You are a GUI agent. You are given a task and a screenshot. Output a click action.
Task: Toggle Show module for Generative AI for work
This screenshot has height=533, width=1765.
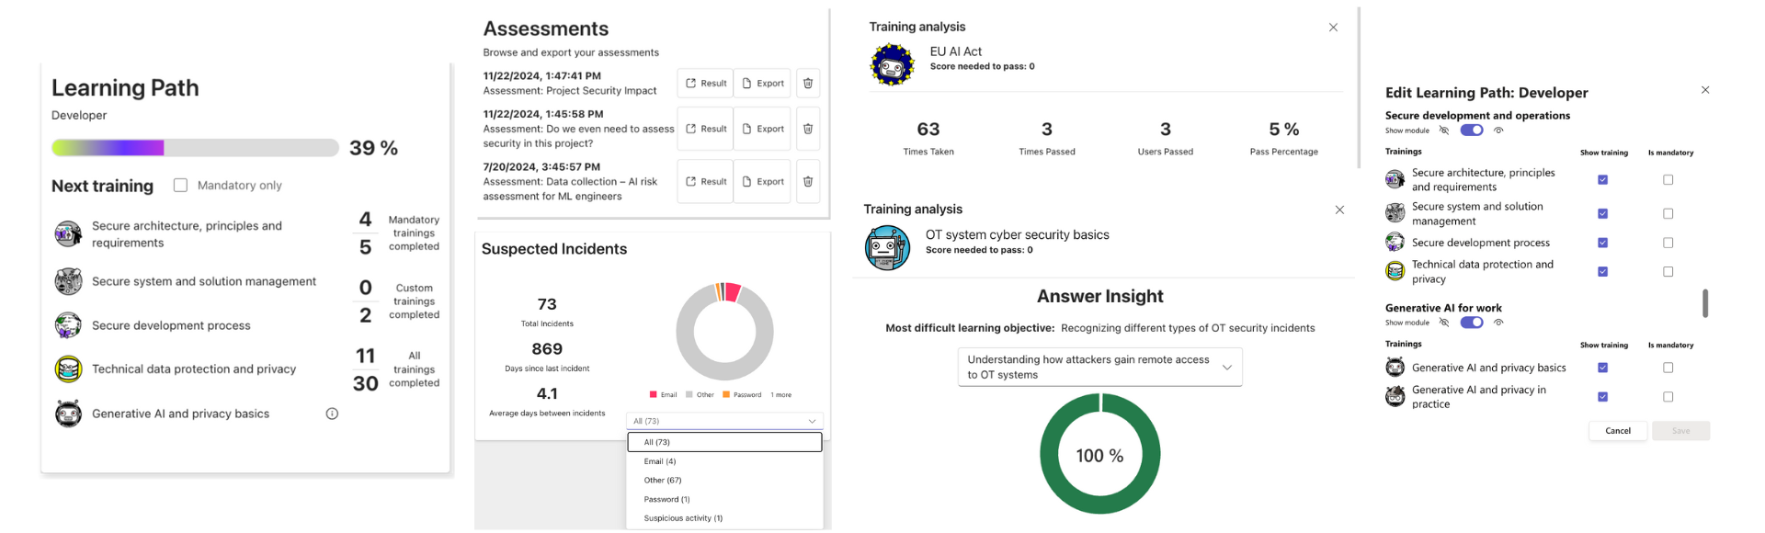1472,323
